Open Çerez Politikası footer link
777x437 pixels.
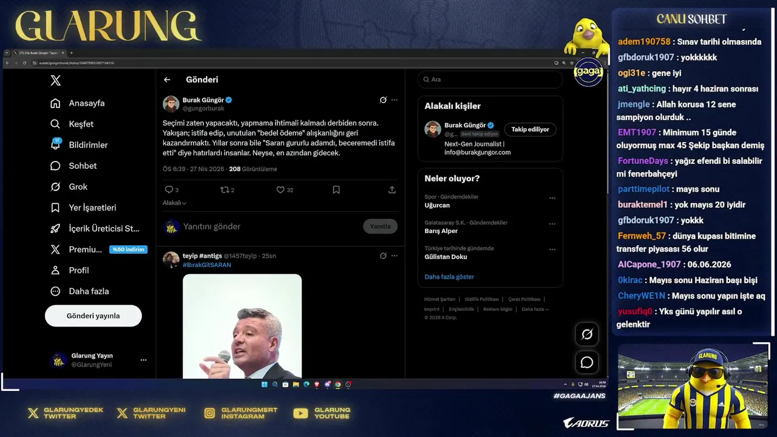pyautogui.click(x=524, y=299)
